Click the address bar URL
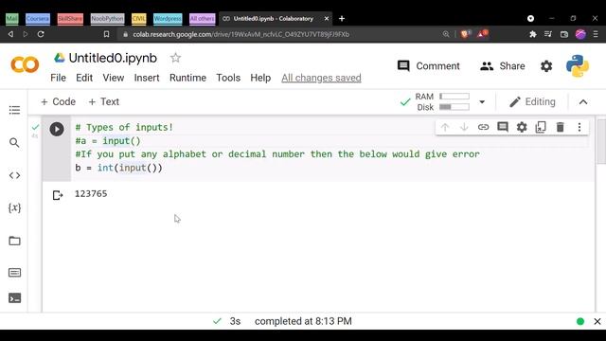The width and height of the screenshot is (606, 341). 241,34
